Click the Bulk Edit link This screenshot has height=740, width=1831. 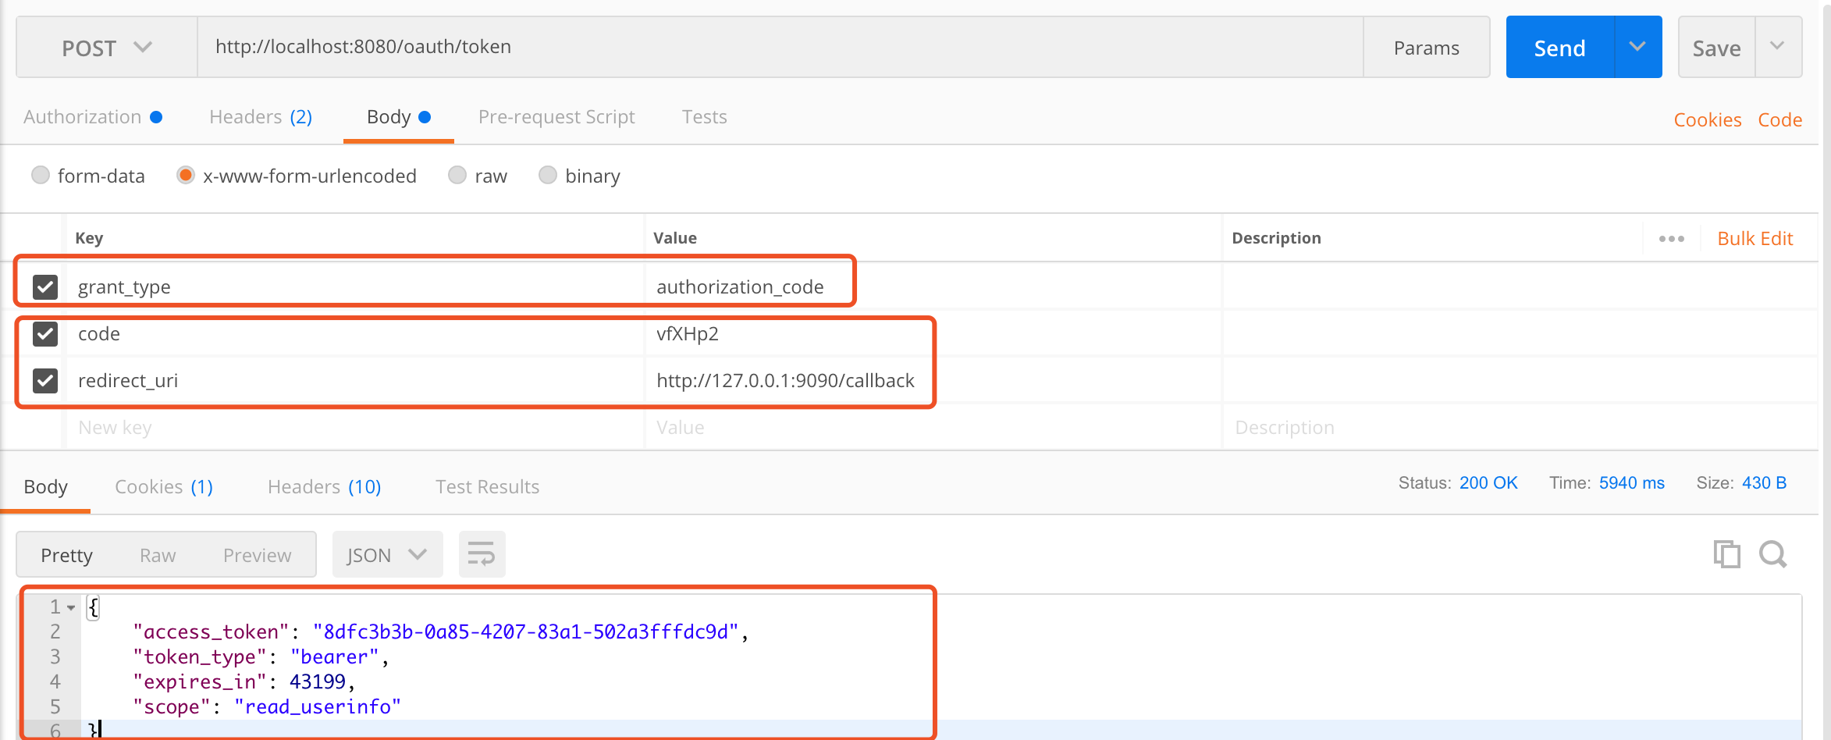[x=1755, y=239]
